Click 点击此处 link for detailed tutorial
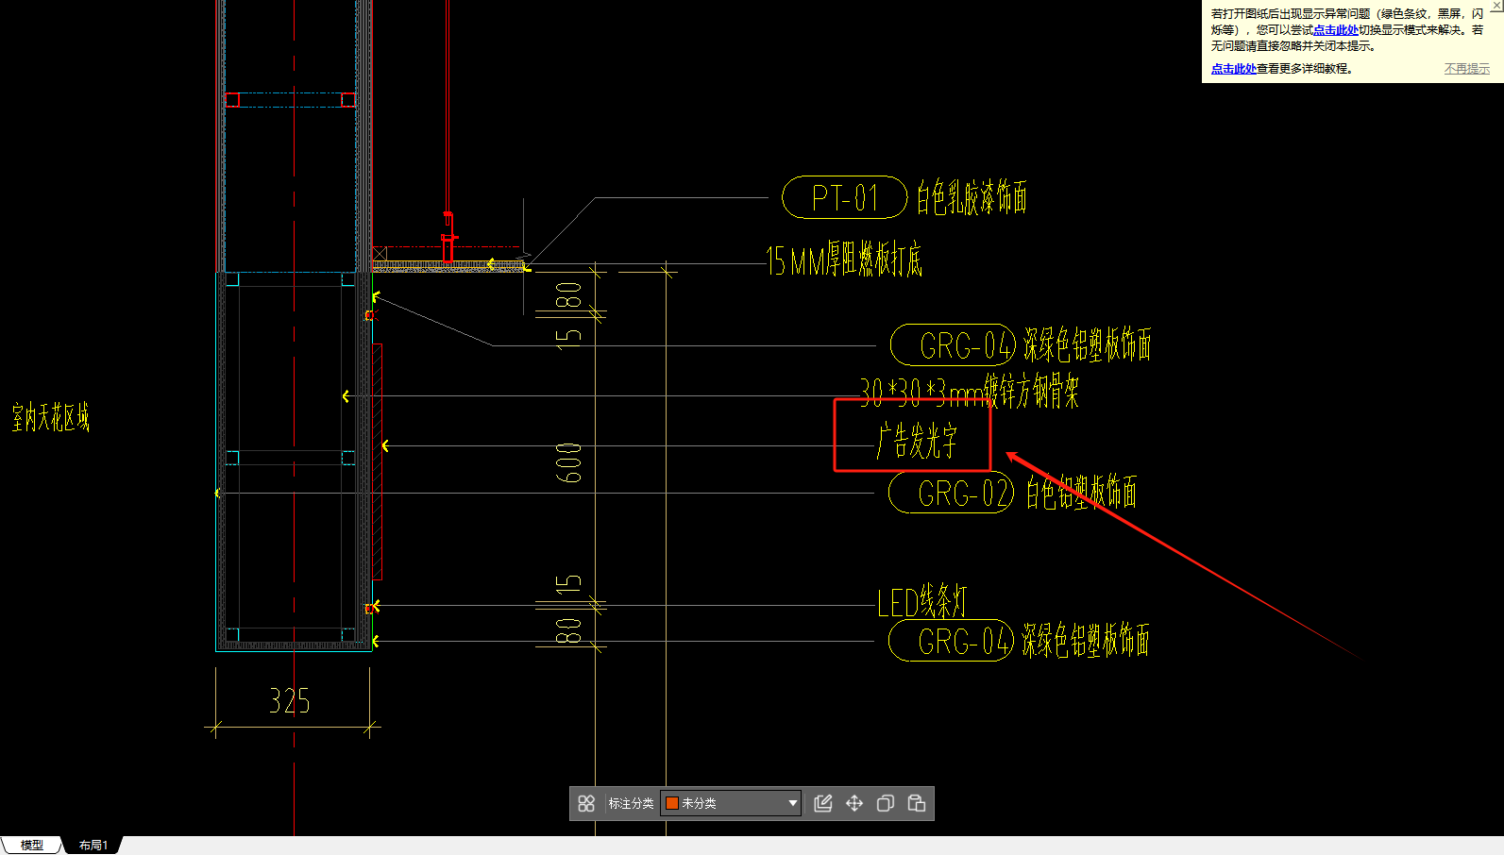 point(1233,69)
